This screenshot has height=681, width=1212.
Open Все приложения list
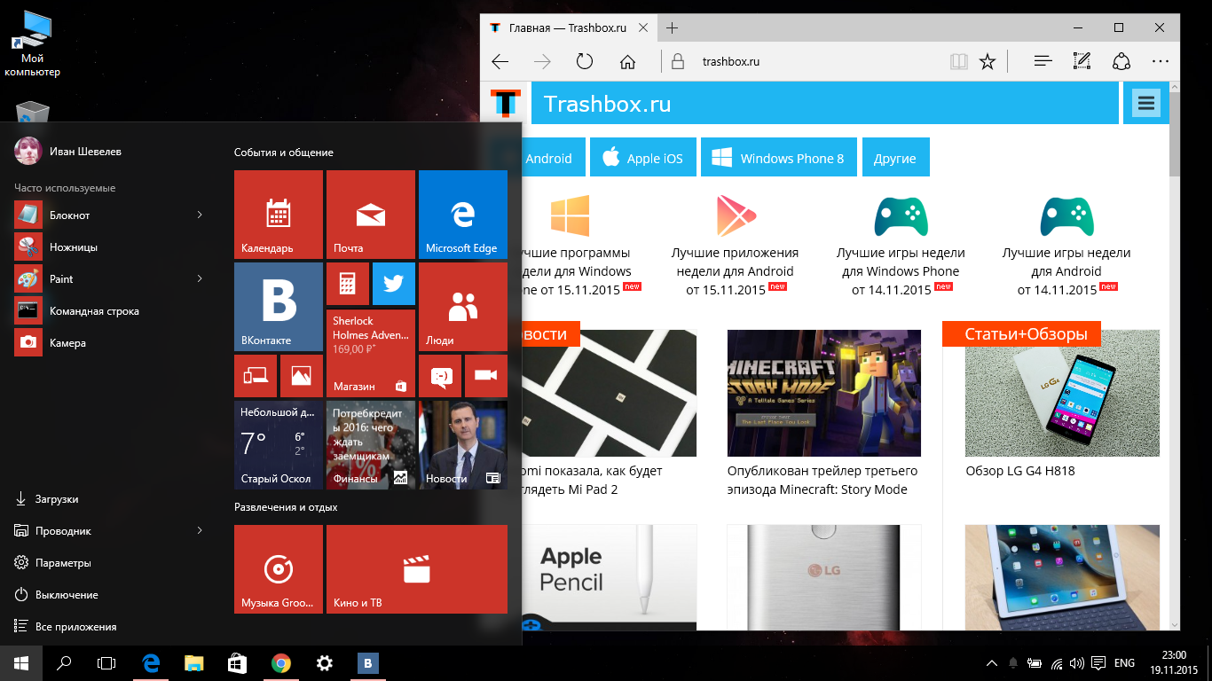point(110,626)
